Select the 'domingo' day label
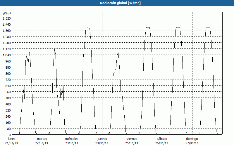234x146 pixels. click(192, 139)
